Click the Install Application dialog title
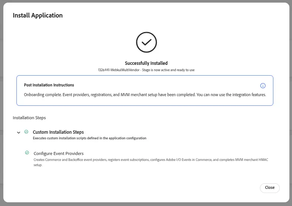 click(38, 15)
